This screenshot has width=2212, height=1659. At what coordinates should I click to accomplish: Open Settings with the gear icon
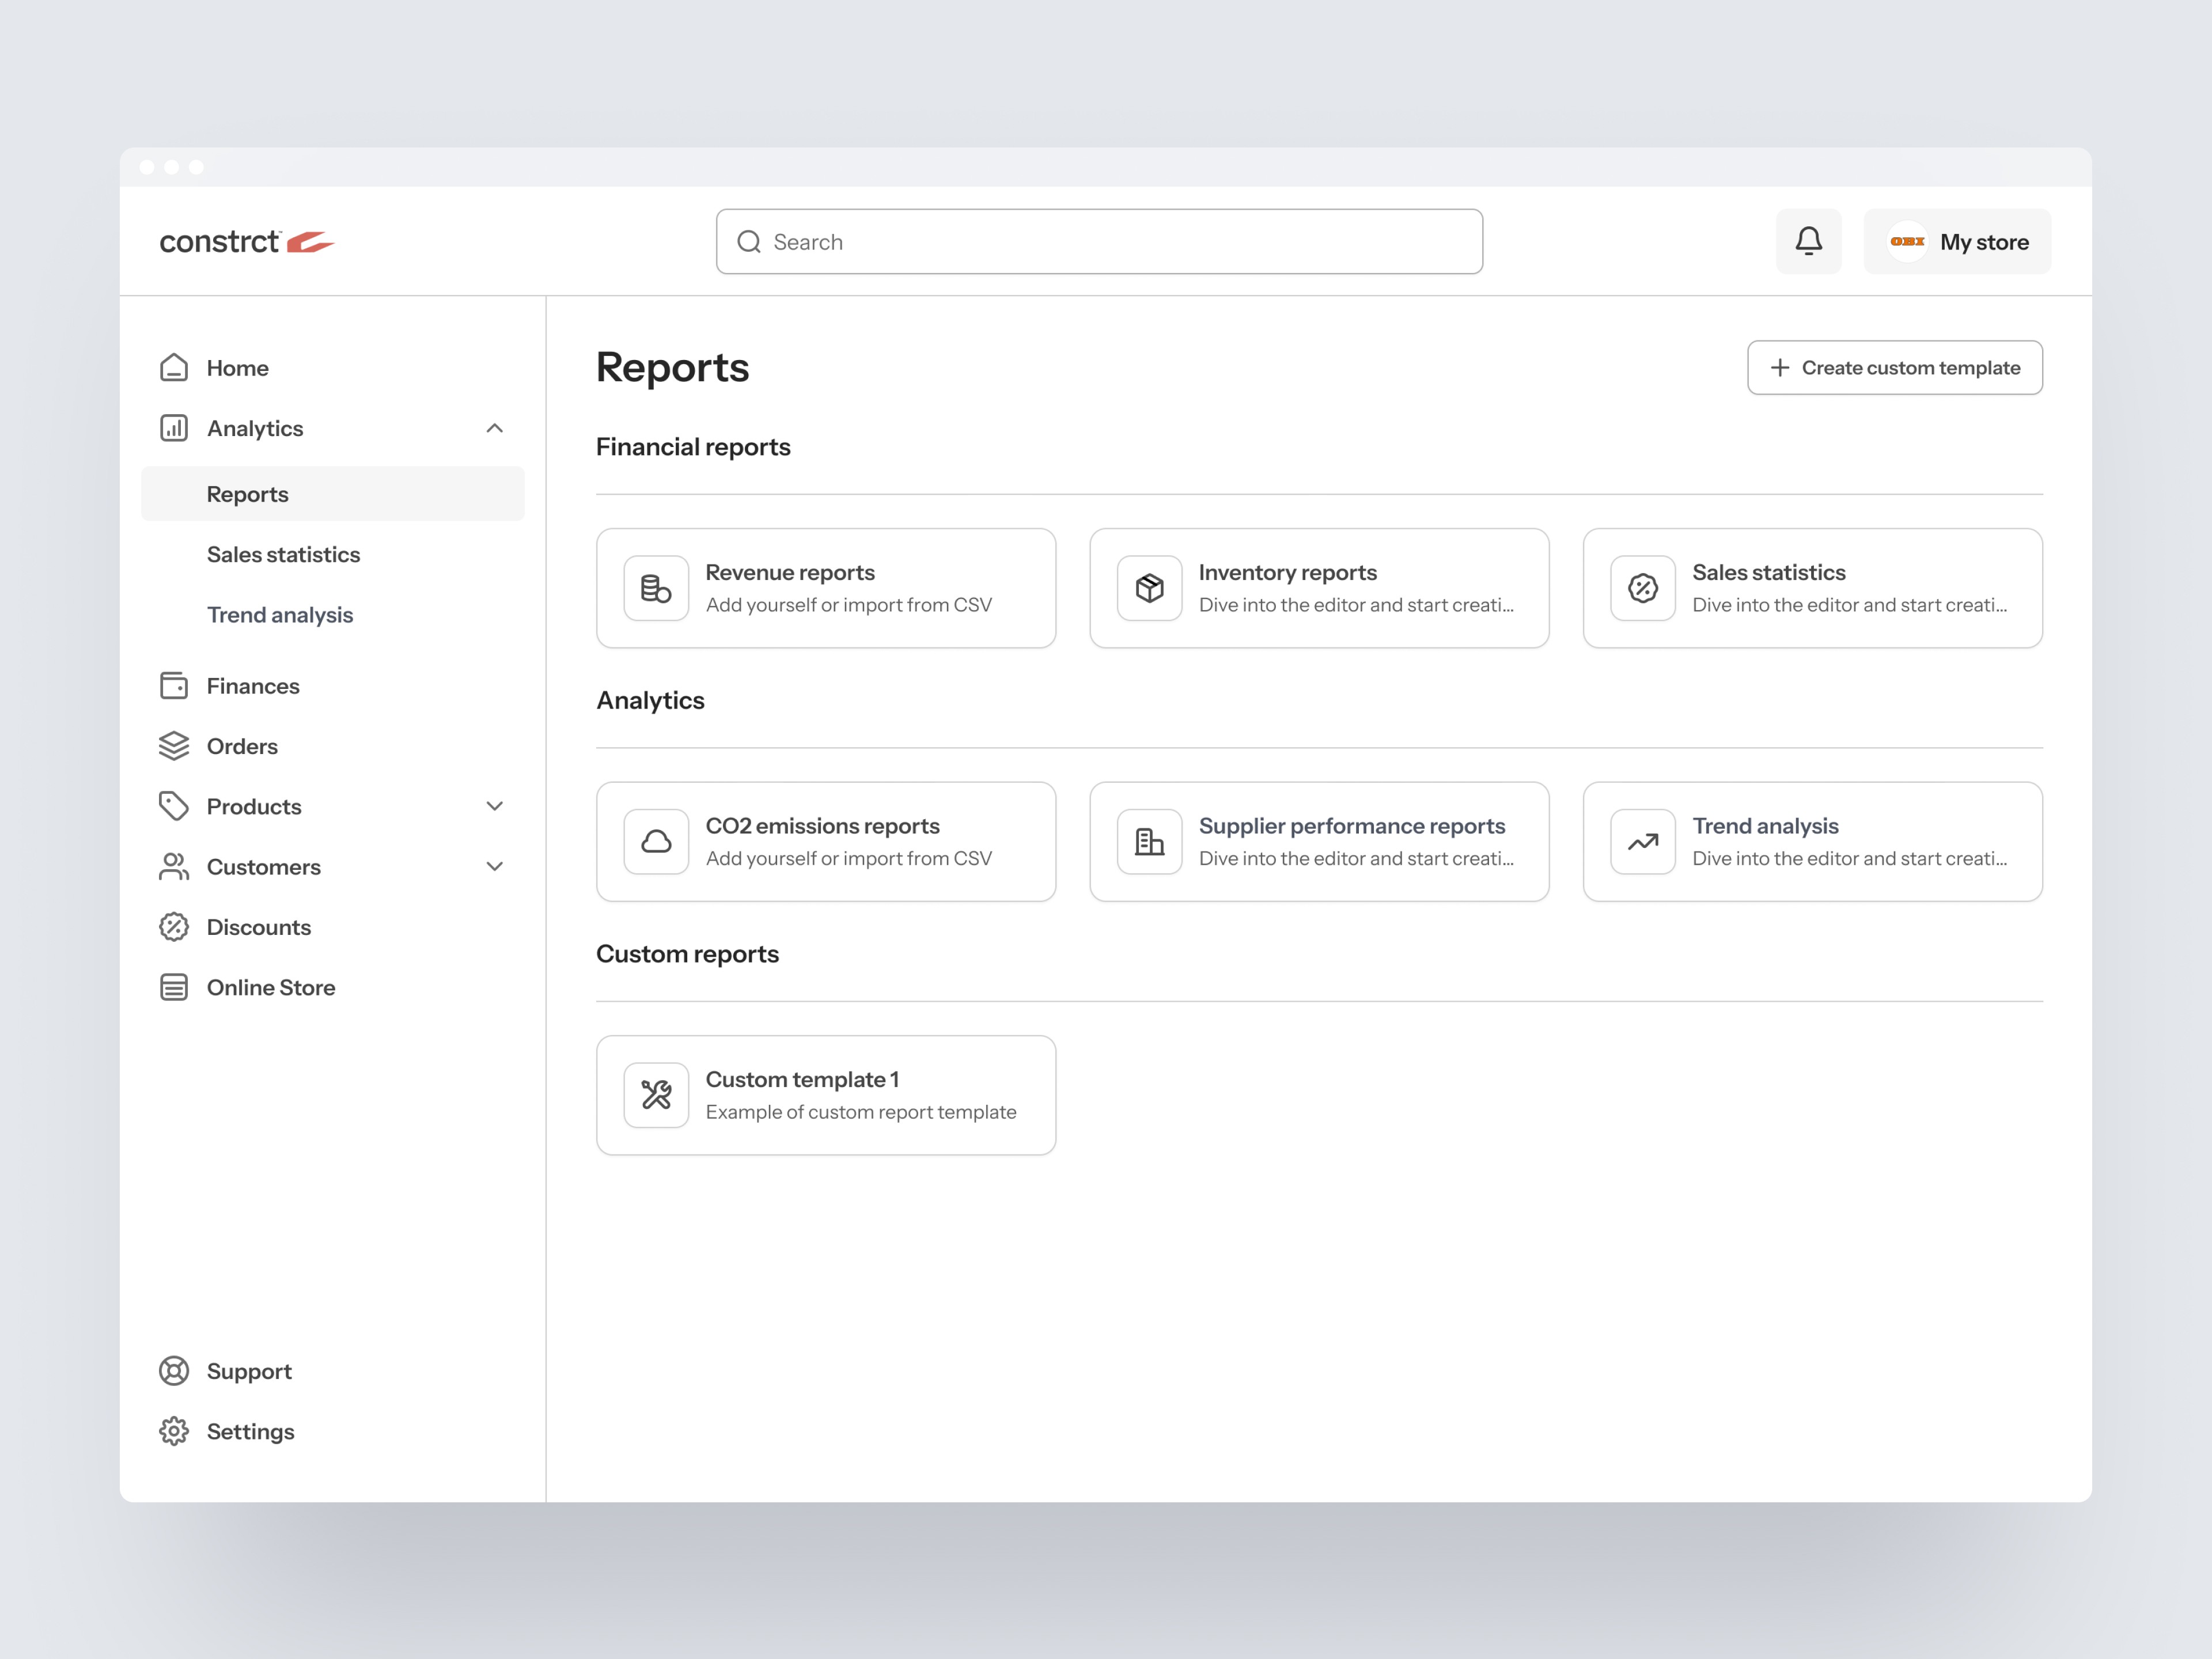click(x=174, y=1431)
